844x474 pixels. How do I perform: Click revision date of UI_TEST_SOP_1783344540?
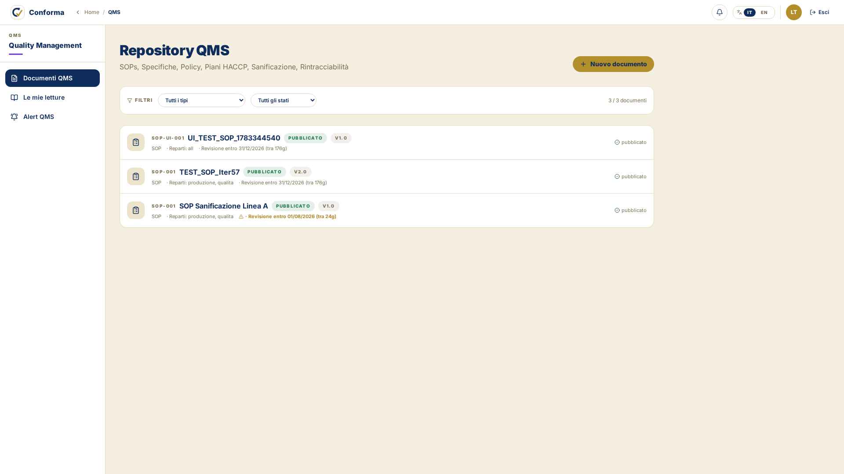244,148
